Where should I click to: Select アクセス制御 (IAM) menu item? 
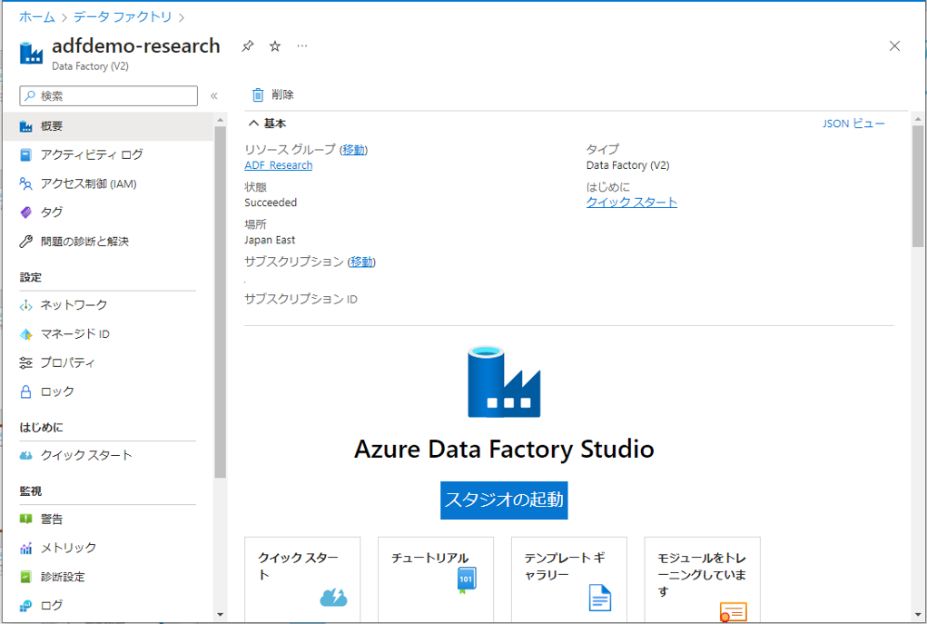tap(88, 183)
